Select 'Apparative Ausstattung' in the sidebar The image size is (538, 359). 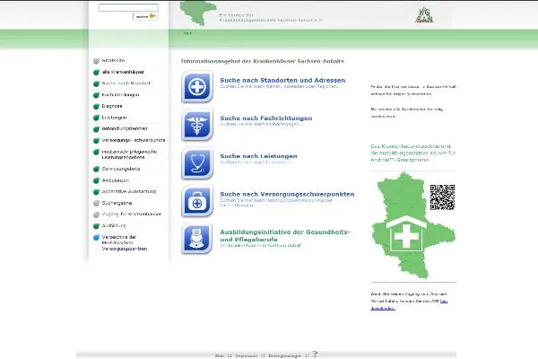(128, 192)
